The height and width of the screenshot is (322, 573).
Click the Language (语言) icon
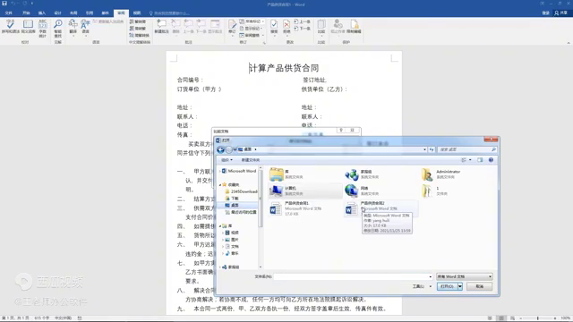tap(85, 27)
